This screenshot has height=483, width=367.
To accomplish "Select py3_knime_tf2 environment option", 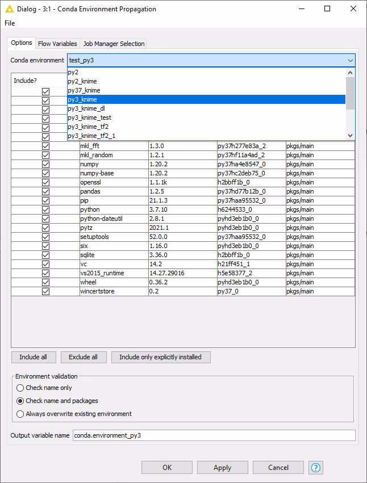I will point(88,127).
